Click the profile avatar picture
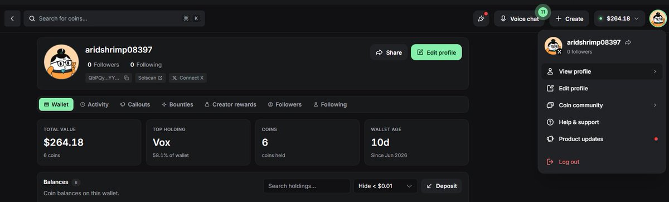 coord(61,62)
